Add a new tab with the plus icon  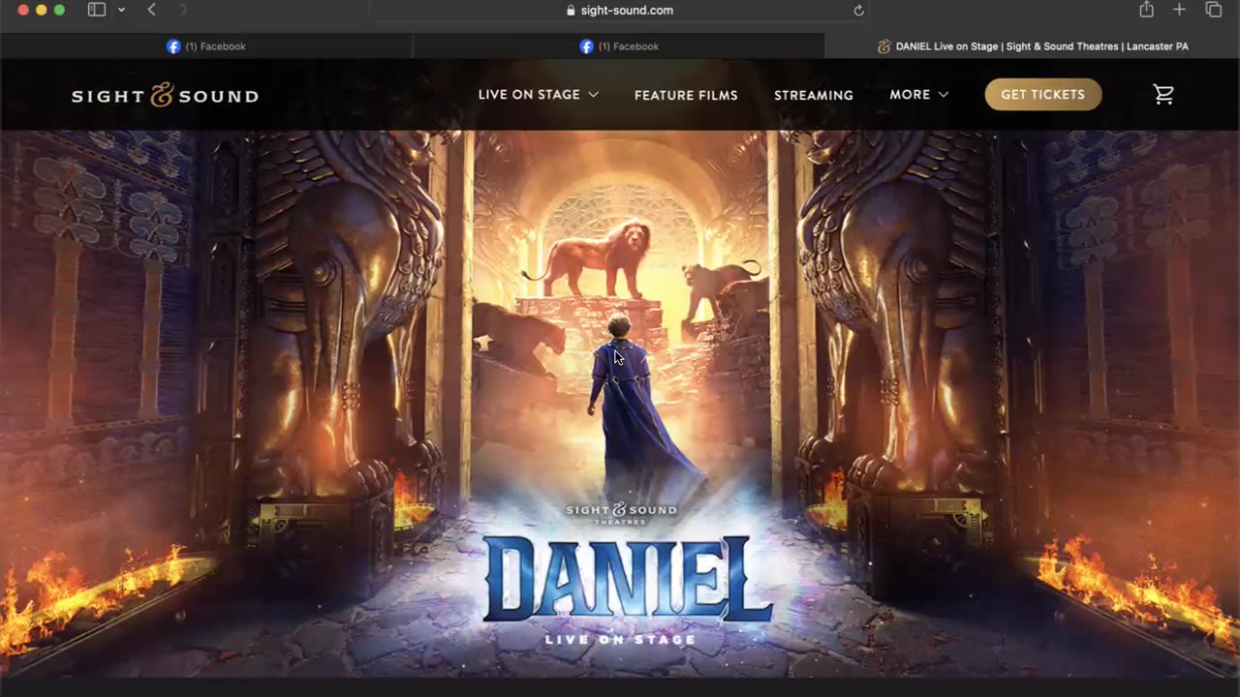coord(1179,10)
